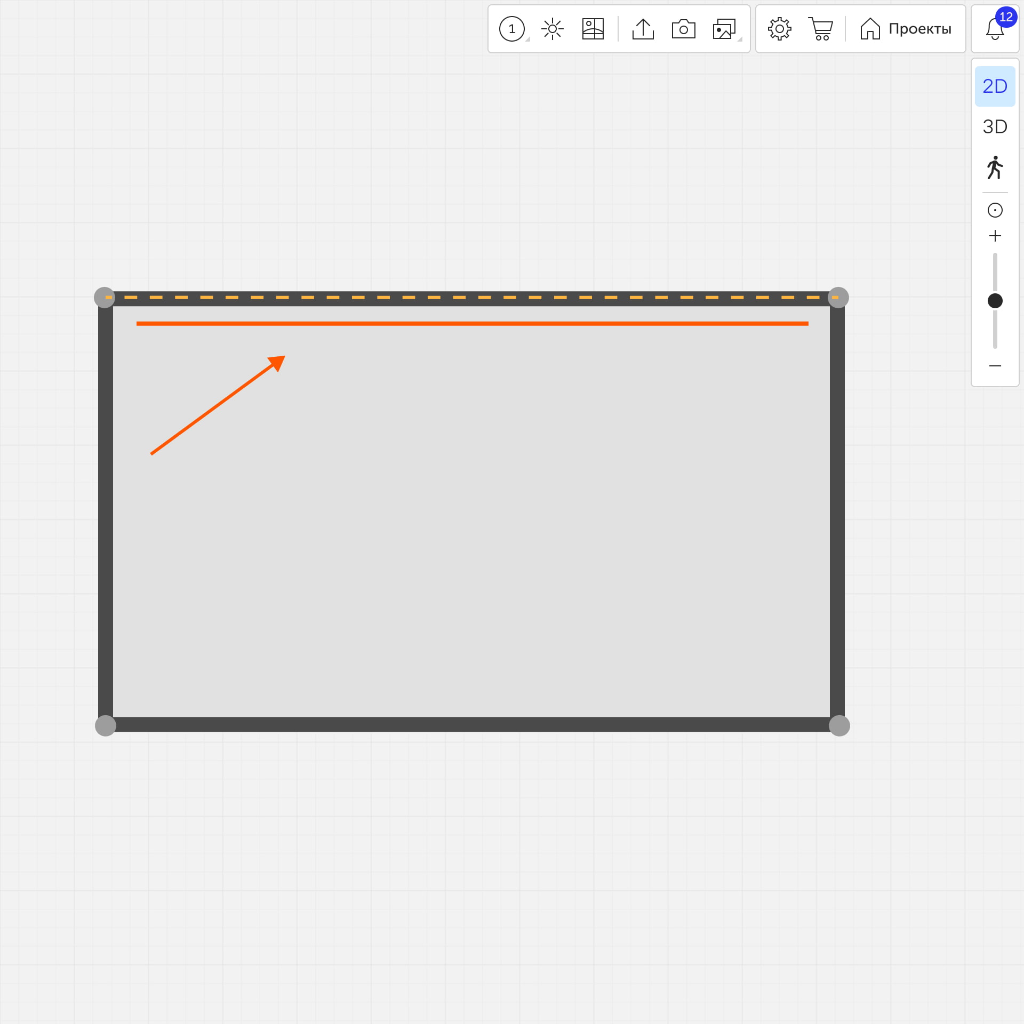Image resolution: width=1024 pixels, height=1024 pixels.
Task: Enable first-person walk mode
Action: coord(995,167)
